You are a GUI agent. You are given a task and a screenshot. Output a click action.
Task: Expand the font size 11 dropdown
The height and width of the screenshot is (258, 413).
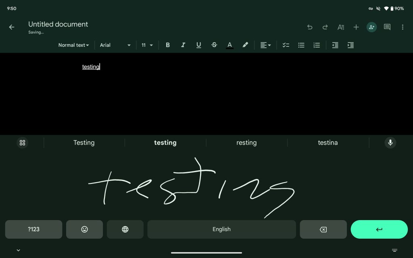pyautogui.click(x=147, y=45)
